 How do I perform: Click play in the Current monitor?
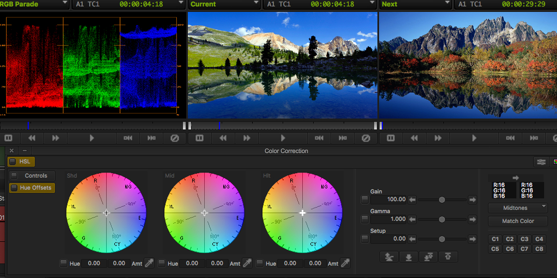pos(283,138)
